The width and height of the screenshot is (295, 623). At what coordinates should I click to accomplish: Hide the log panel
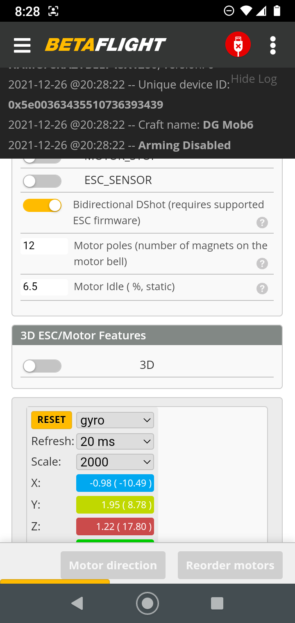[x=253, y=79]
